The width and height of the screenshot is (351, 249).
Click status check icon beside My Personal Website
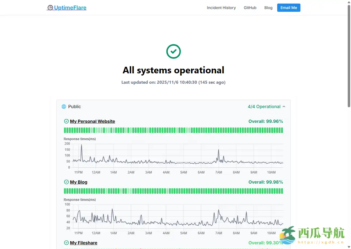tap(66, 121)
